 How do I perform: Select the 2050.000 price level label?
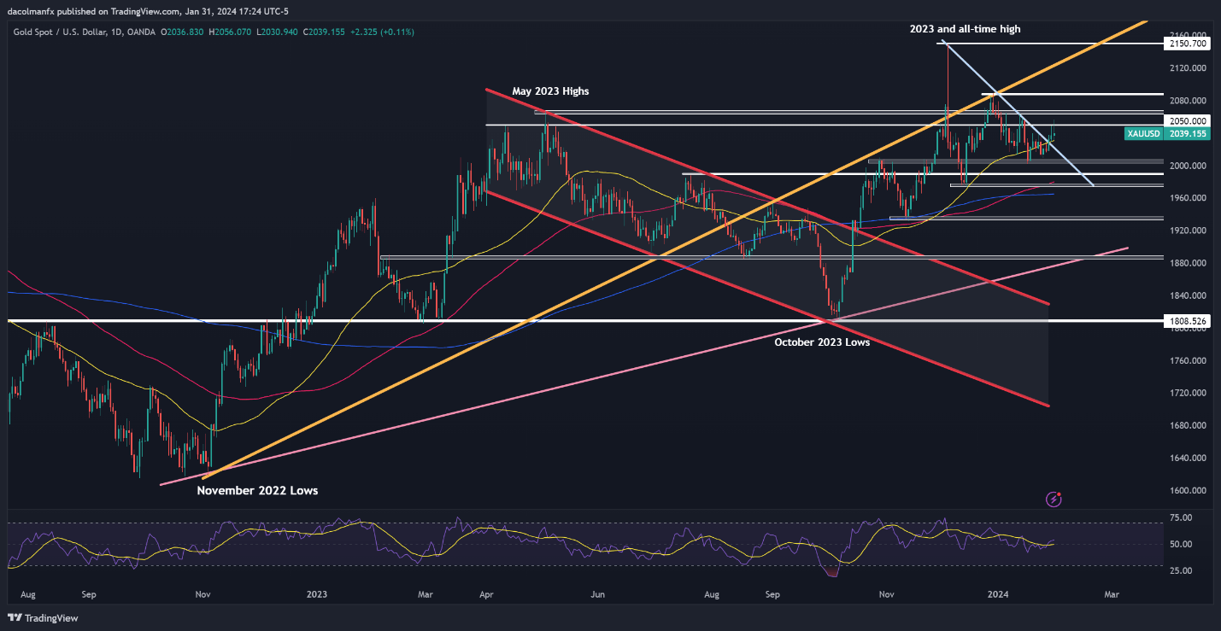click(x=1187, y=121)
